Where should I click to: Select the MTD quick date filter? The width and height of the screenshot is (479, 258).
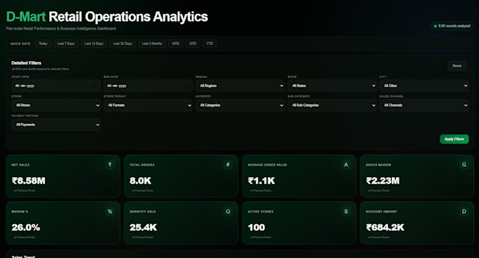175,44
